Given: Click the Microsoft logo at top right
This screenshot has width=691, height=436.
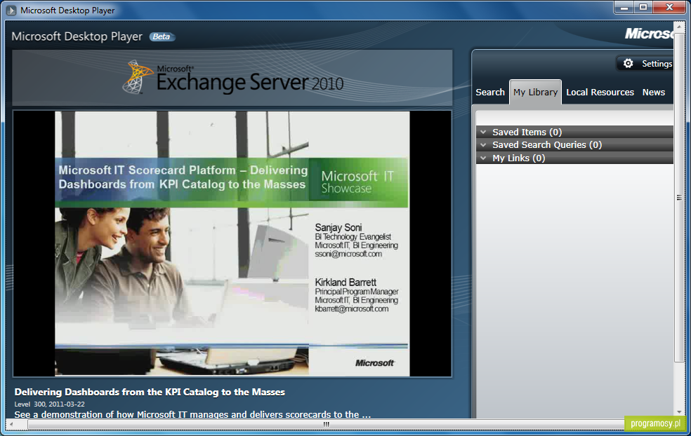Looking at the screenshot, I should [649, 34].
